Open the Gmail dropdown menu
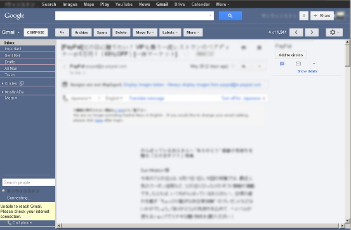 click(x=11, y=32)
